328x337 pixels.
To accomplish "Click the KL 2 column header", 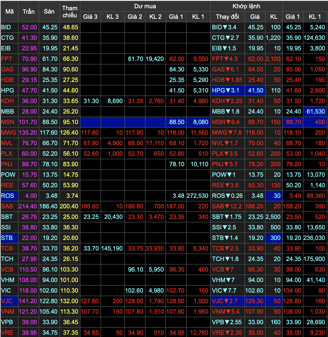I will coord(155,17).
